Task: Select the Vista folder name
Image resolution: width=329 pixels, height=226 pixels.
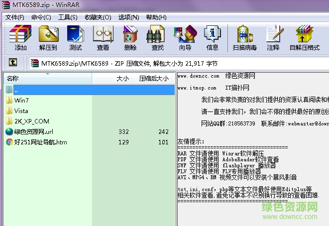Action: (21, 111)
